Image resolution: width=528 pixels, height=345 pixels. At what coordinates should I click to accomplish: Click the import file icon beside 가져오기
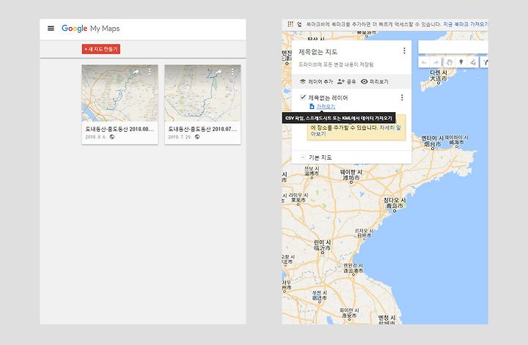point(312,106)
